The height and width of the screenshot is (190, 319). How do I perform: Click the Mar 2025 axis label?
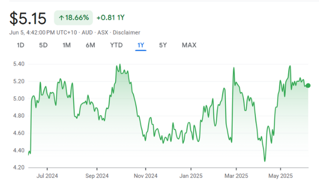[x=236, y=176]
